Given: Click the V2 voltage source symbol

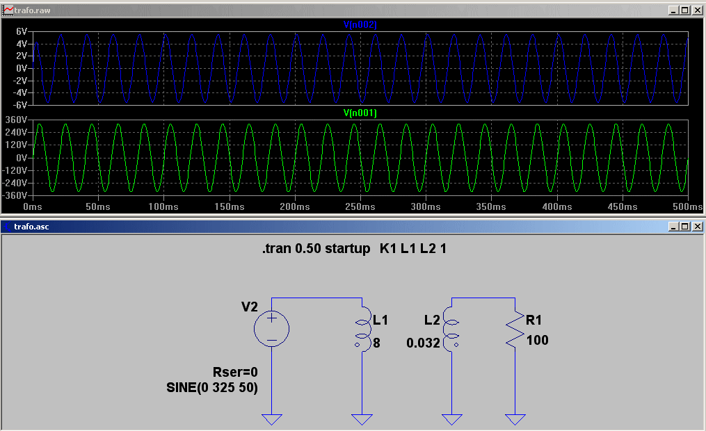Looking at the screenshot, I should (271, 329).
